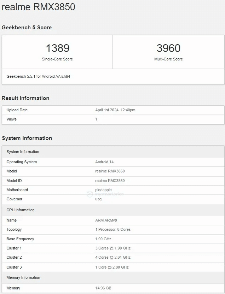This screenshot has height=294, width=225.
Task: Click the 14.96 GB memory value
Action: click(x=103, y=288)
